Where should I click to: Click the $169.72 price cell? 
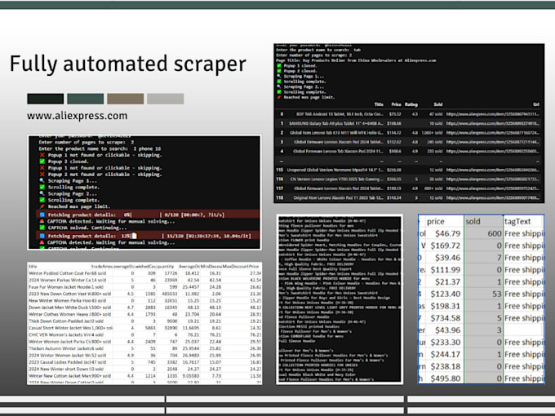coord(446,246)
